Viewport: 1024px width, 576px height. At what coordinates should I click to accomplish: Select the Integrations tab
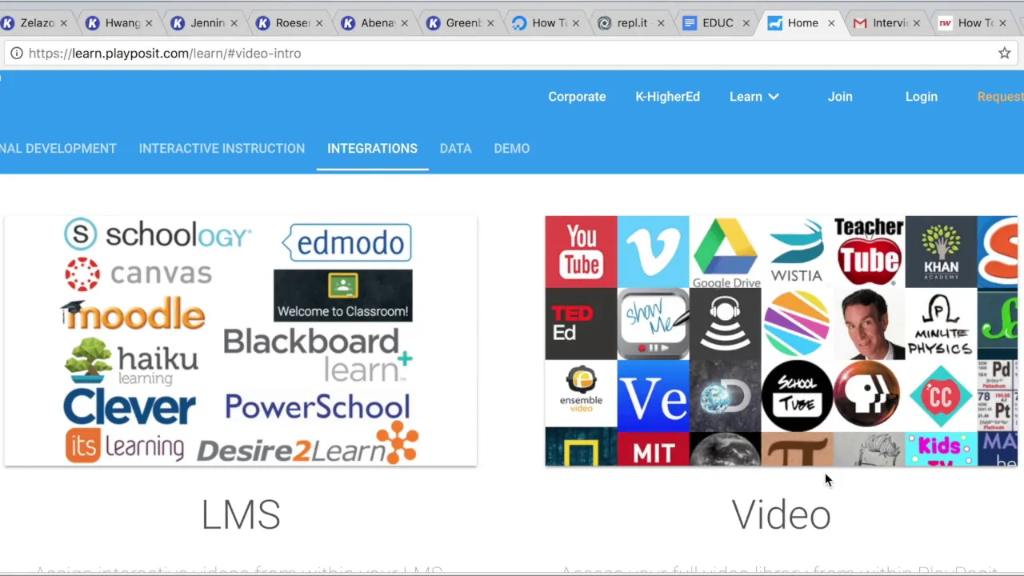[372, 149]
